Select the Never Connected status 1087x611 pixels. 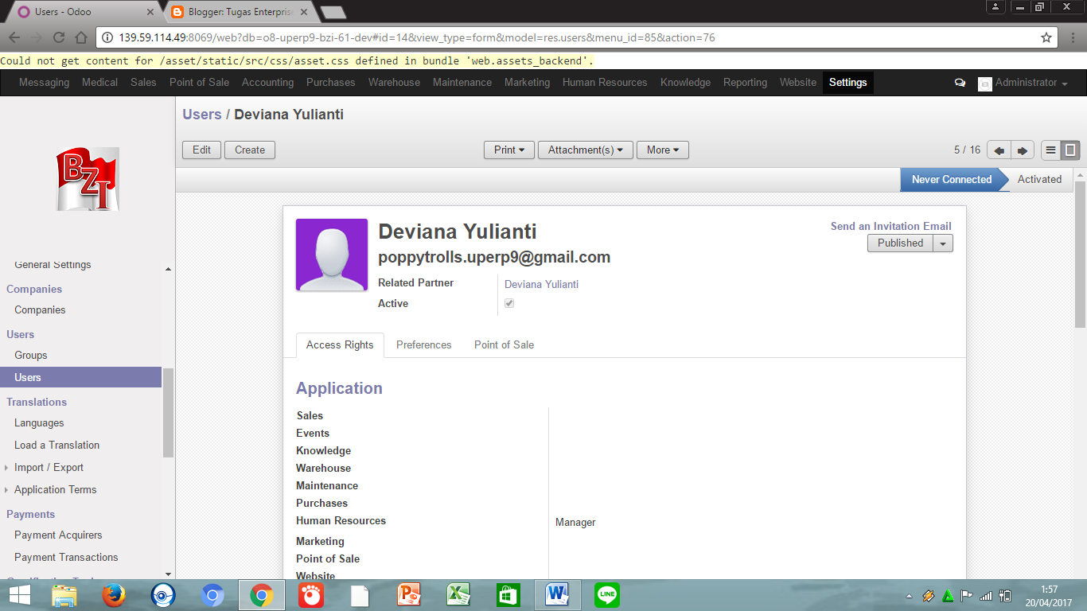click(x=951, y=180)
